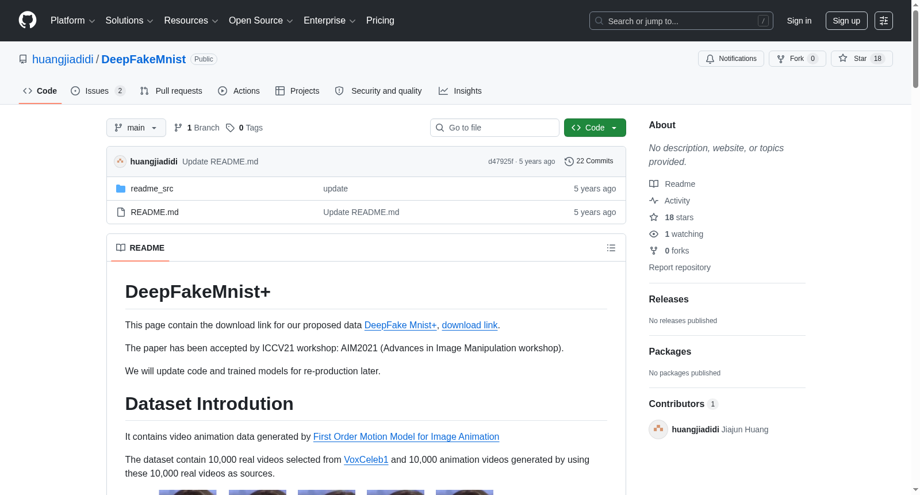
Task: Open First Order Motion Model link
Action: [406, 437]
